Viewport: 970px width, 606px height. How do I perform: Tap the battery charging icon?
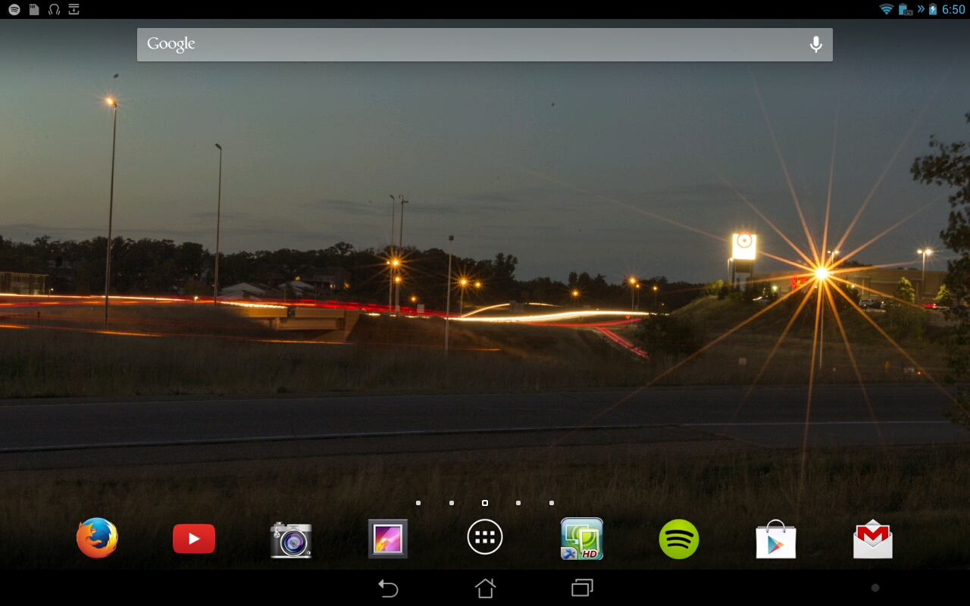933,9
